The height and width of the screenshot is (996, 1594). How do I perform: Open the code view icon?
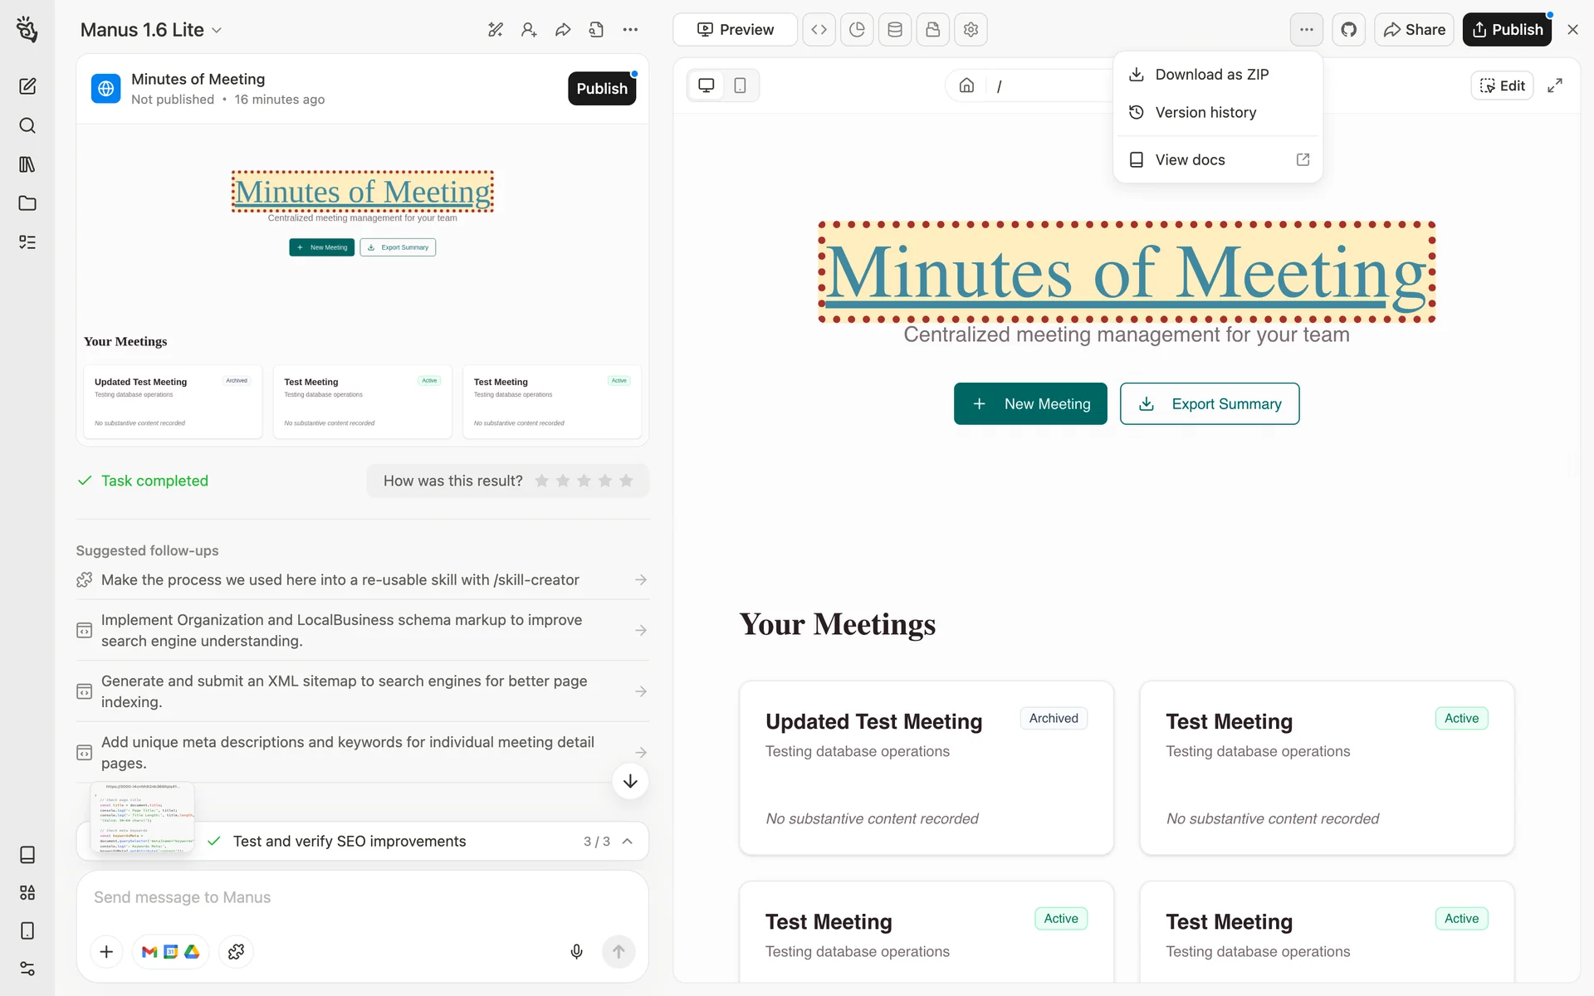(x=819, y=30)
